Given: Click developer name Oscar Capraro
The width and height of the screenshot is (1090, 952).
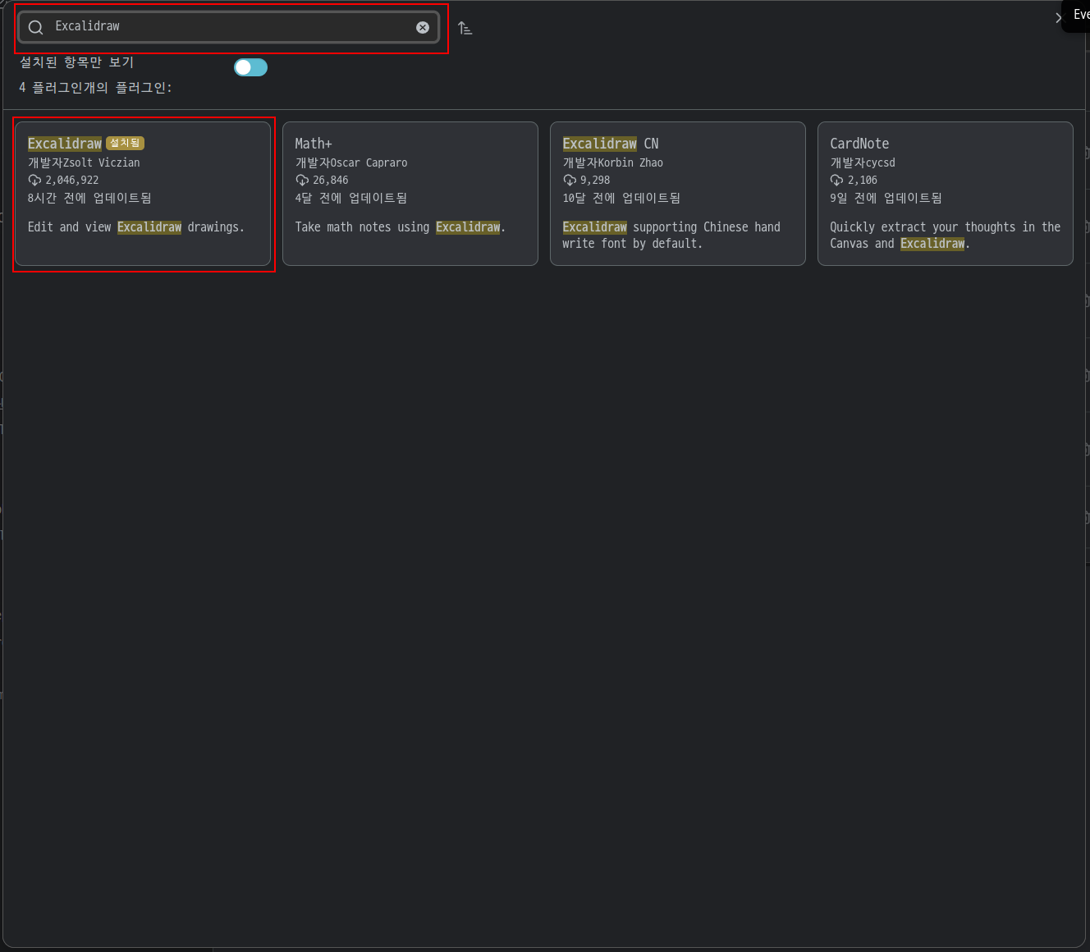Looking at the screenshot, I should [x=369, y=162].
